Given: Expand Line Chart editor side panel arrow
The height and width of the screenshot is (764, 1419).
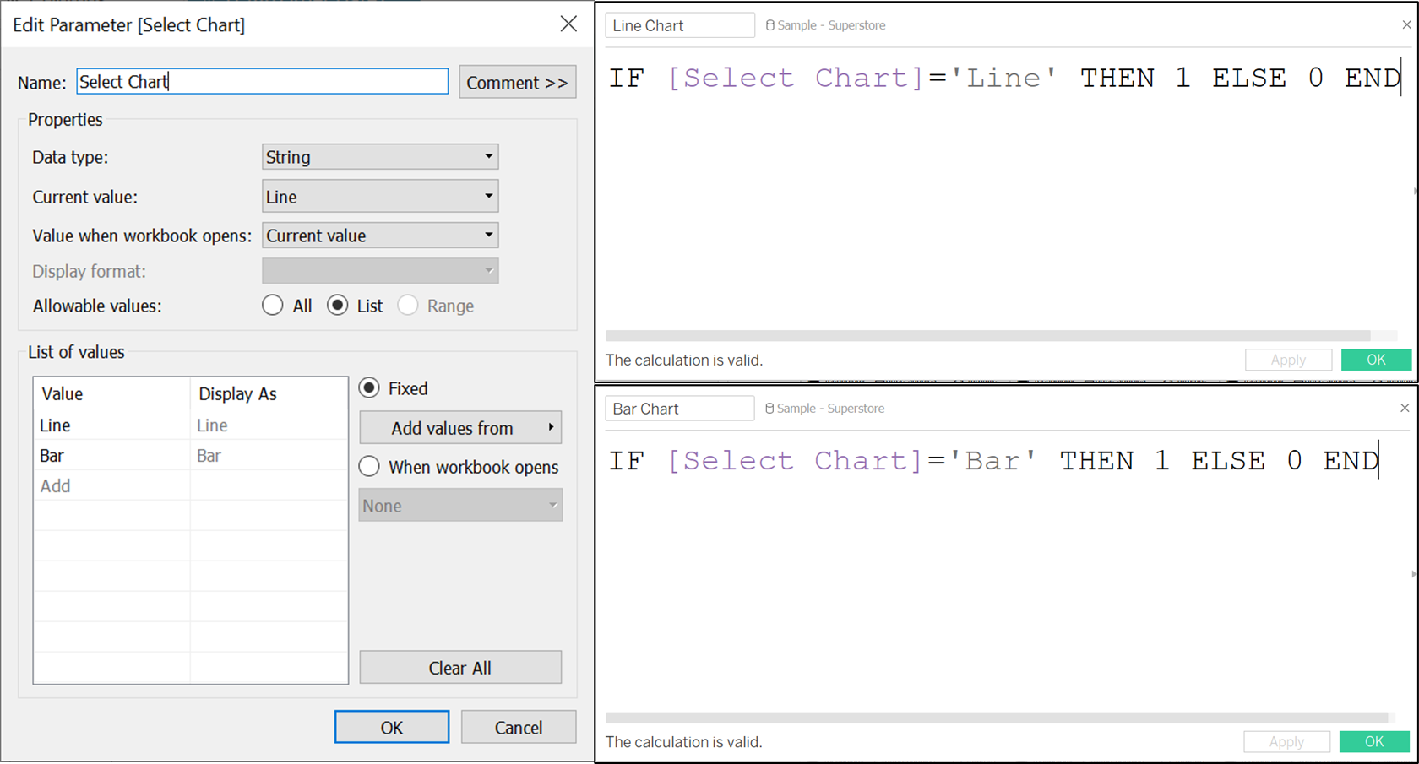Looking at the screenshot, I should [1415, 191].
